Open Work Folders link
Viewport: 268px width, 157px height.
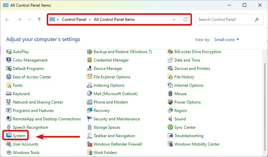click(x=105, y=152)
